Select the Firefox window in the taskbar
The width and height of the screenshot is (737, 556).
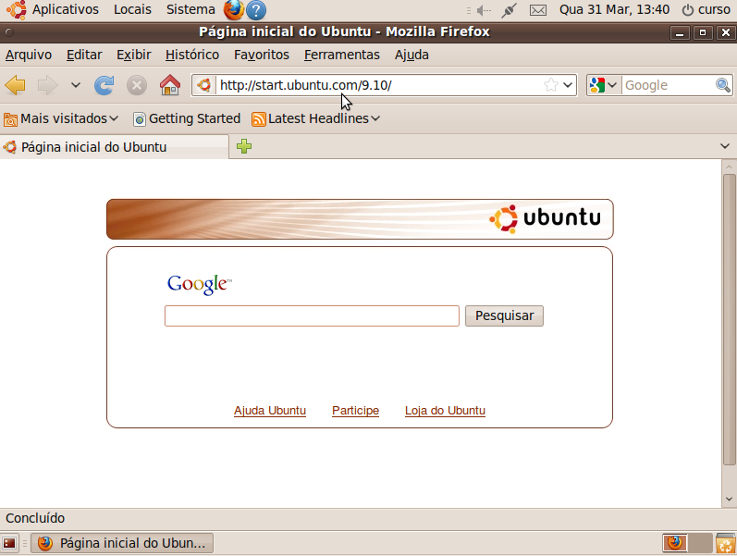tap(122, 543)
